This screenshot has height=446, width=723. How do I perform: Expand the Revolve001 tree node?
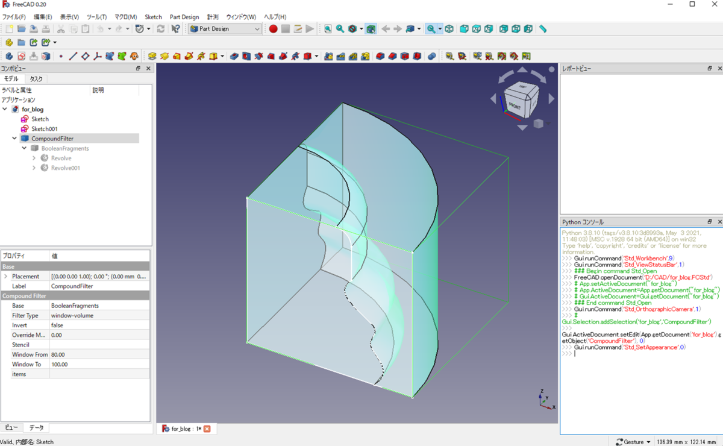point(34,168)
